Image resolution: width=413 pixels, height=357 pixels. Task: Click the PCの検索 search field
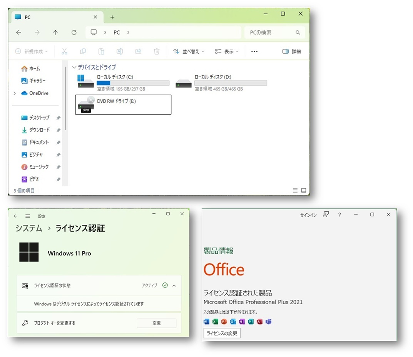pyautogui.click(x=275, y=32)
